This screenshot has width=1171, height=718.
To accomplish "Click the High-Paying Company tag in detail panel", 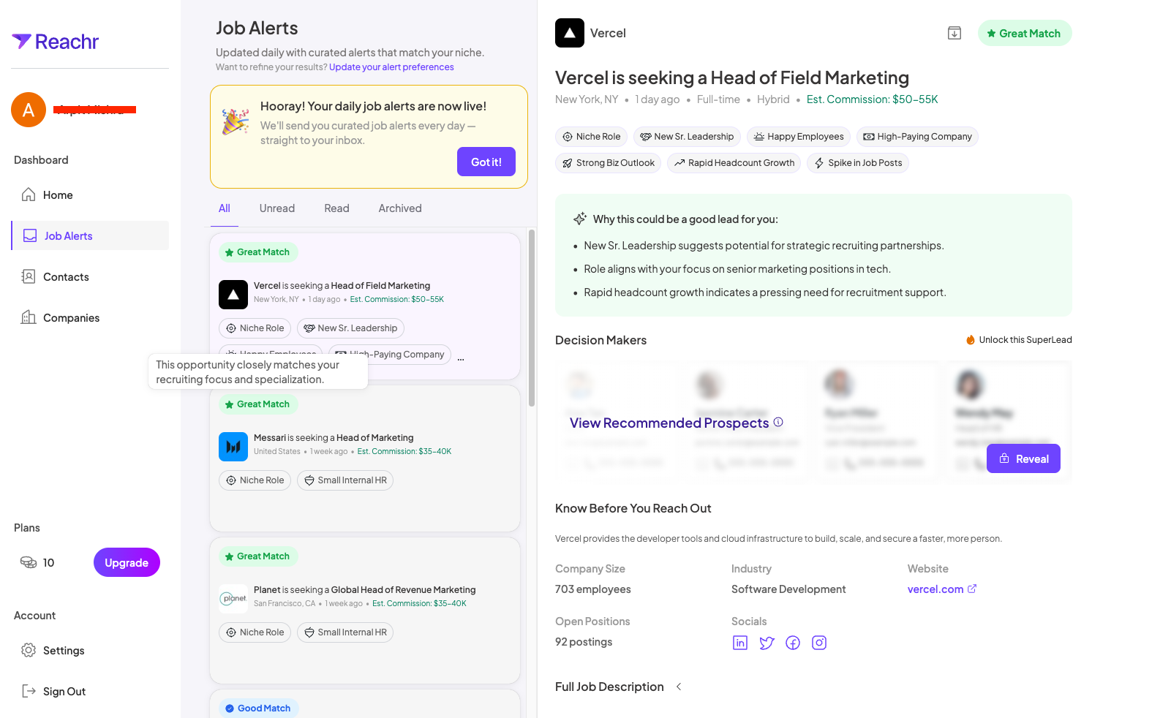I will pos(917,137).
